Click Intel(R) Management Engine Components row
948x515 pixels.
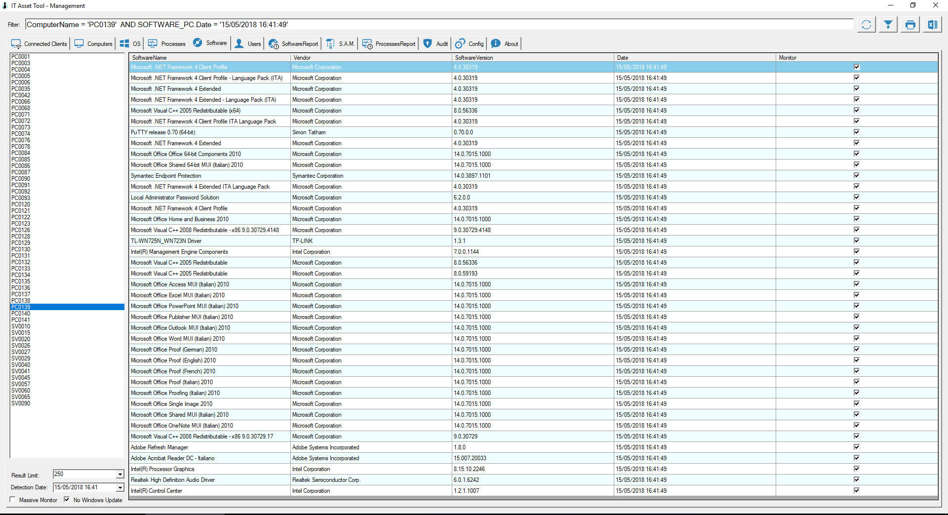[533, 252]
